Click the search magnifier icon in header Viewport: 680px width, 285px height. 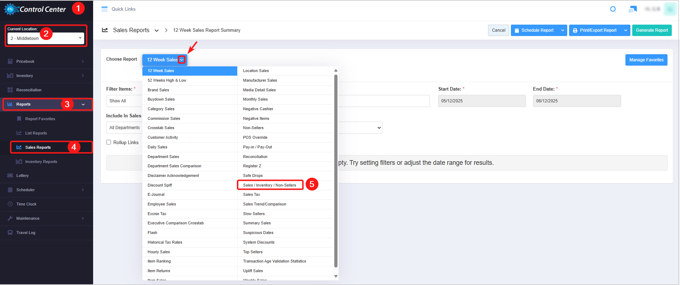613,9
